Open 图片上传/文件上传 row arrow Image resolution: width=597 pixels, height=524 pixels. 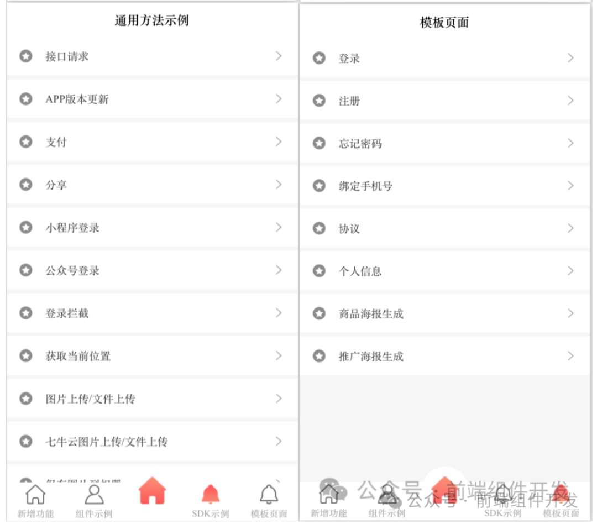point(279,399)
